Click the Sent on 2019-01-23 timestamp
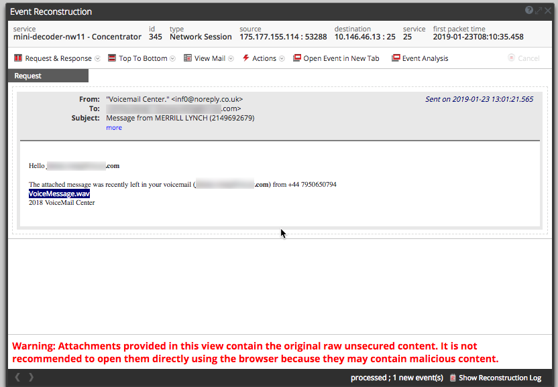This screenshot has width=558, height=387. click(480, 99)
